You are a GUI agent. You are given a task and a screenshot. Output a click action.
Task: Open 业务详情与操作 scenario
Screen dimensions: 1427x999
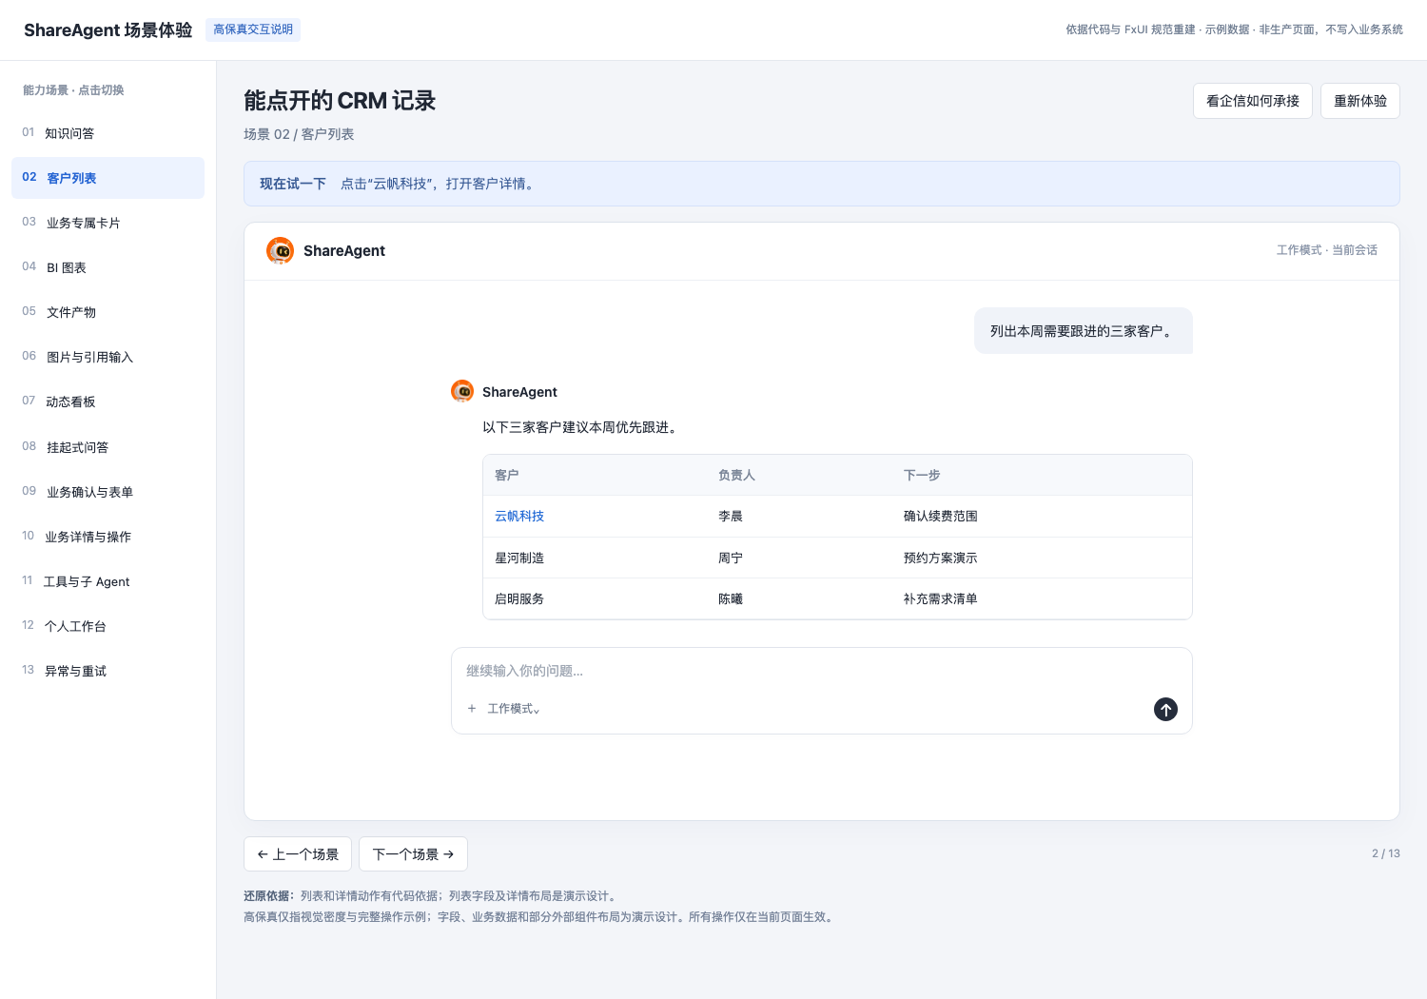(108, 537)
